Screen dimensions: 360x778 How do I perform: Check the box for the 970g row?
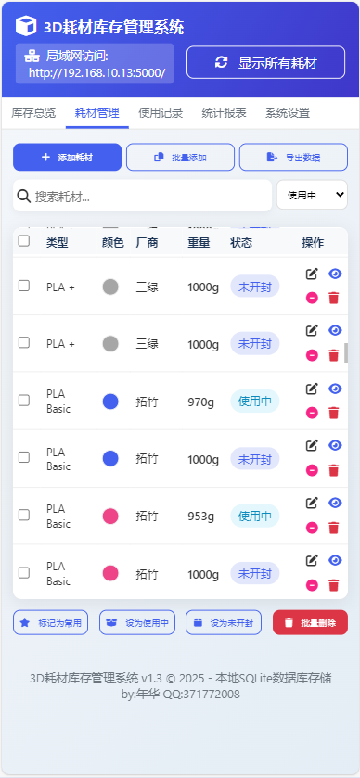coord(24,401)
